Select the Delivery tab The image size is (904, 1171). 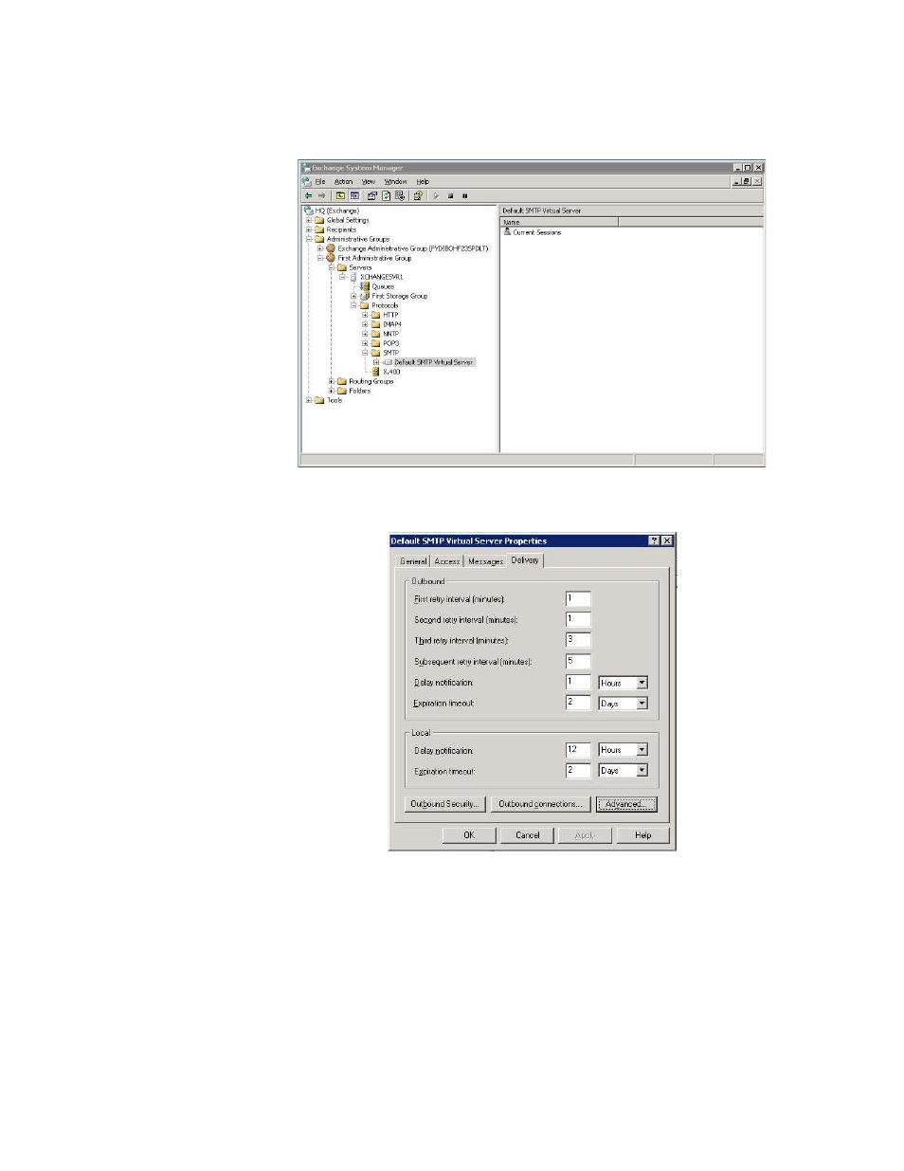(x=525, y=559)
